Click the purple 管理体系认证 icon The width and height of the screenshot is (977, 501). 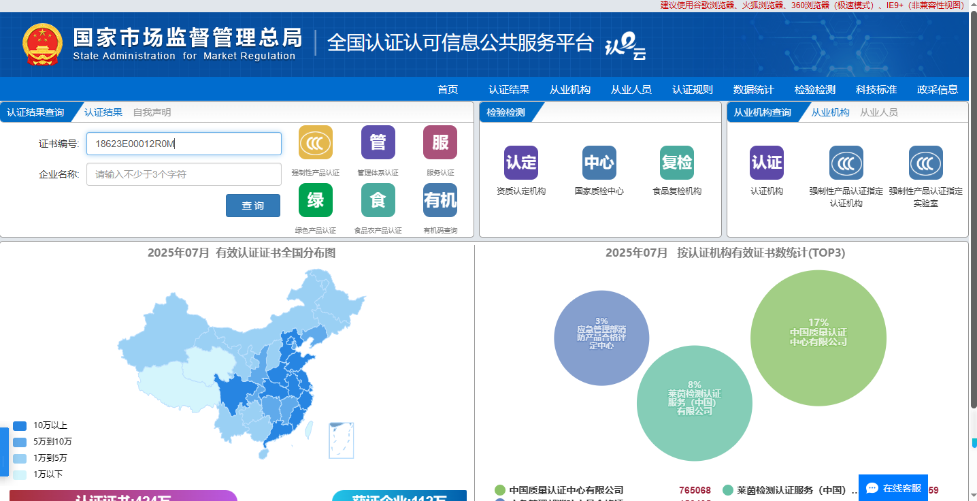tap(378, 142)
